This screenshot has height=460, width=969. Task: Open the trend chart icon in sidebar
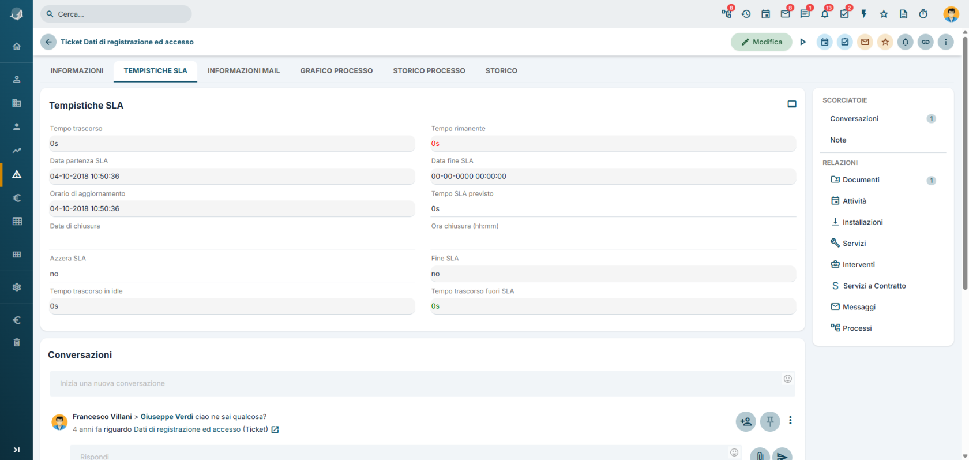click(17, 150)
